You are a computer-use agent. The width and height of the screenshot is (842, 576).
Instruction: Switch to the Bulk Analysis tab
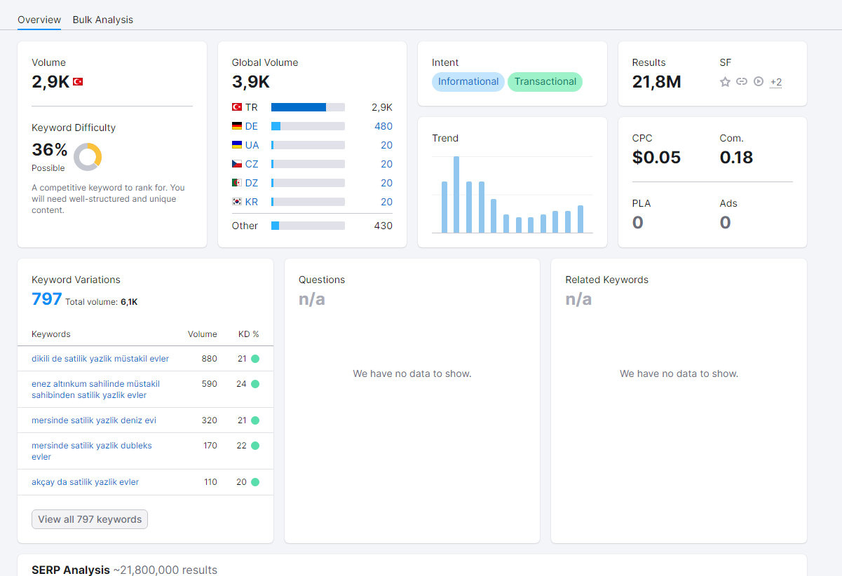tap(103, 20)
